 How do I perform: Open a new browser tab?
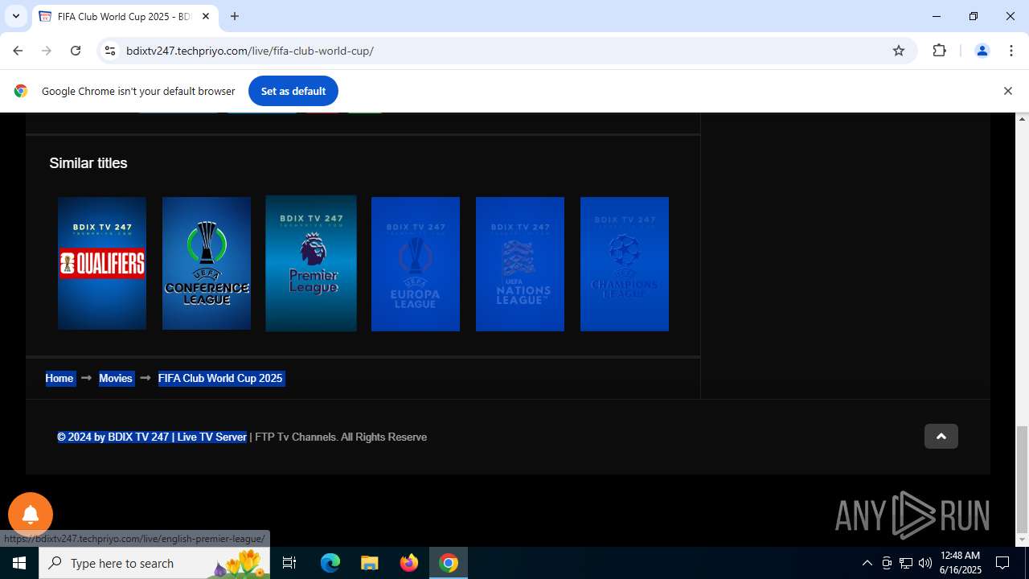(235, 16)
